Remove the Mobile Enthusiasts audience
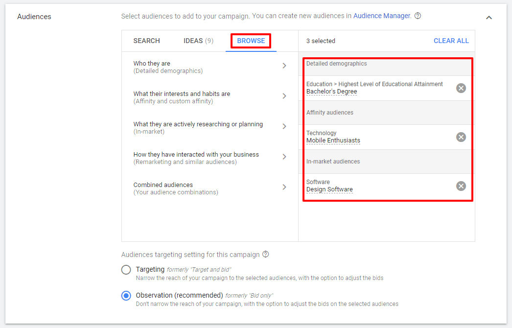 coord(461,137)
